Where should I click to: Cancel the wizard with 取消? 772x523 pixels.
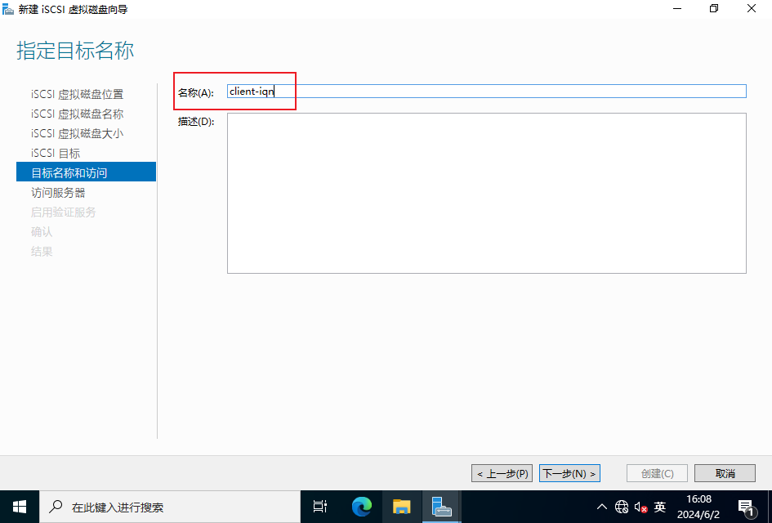[x=725, y=473]
